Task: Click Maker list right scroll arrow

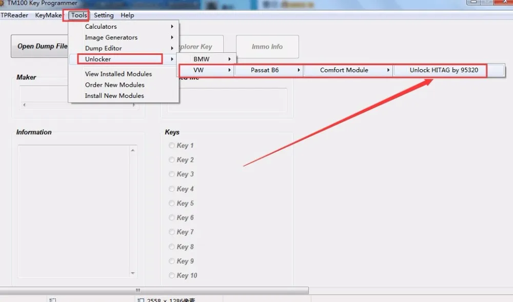Action: point(134,105)
